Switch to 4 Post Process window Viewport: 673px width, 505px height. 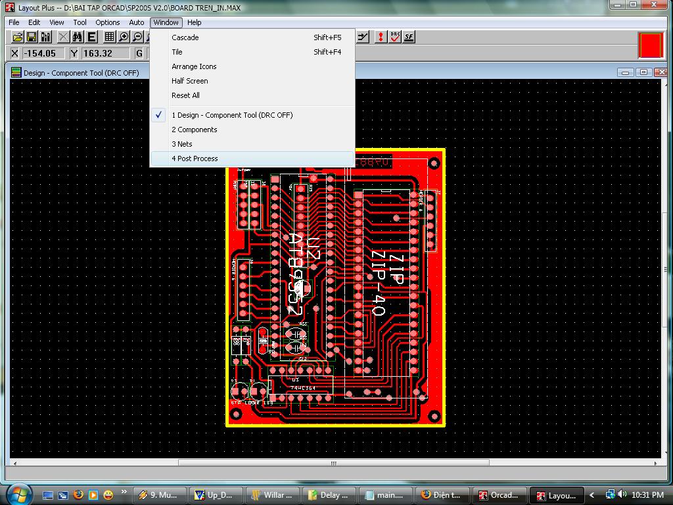click(x=252, y=158)
